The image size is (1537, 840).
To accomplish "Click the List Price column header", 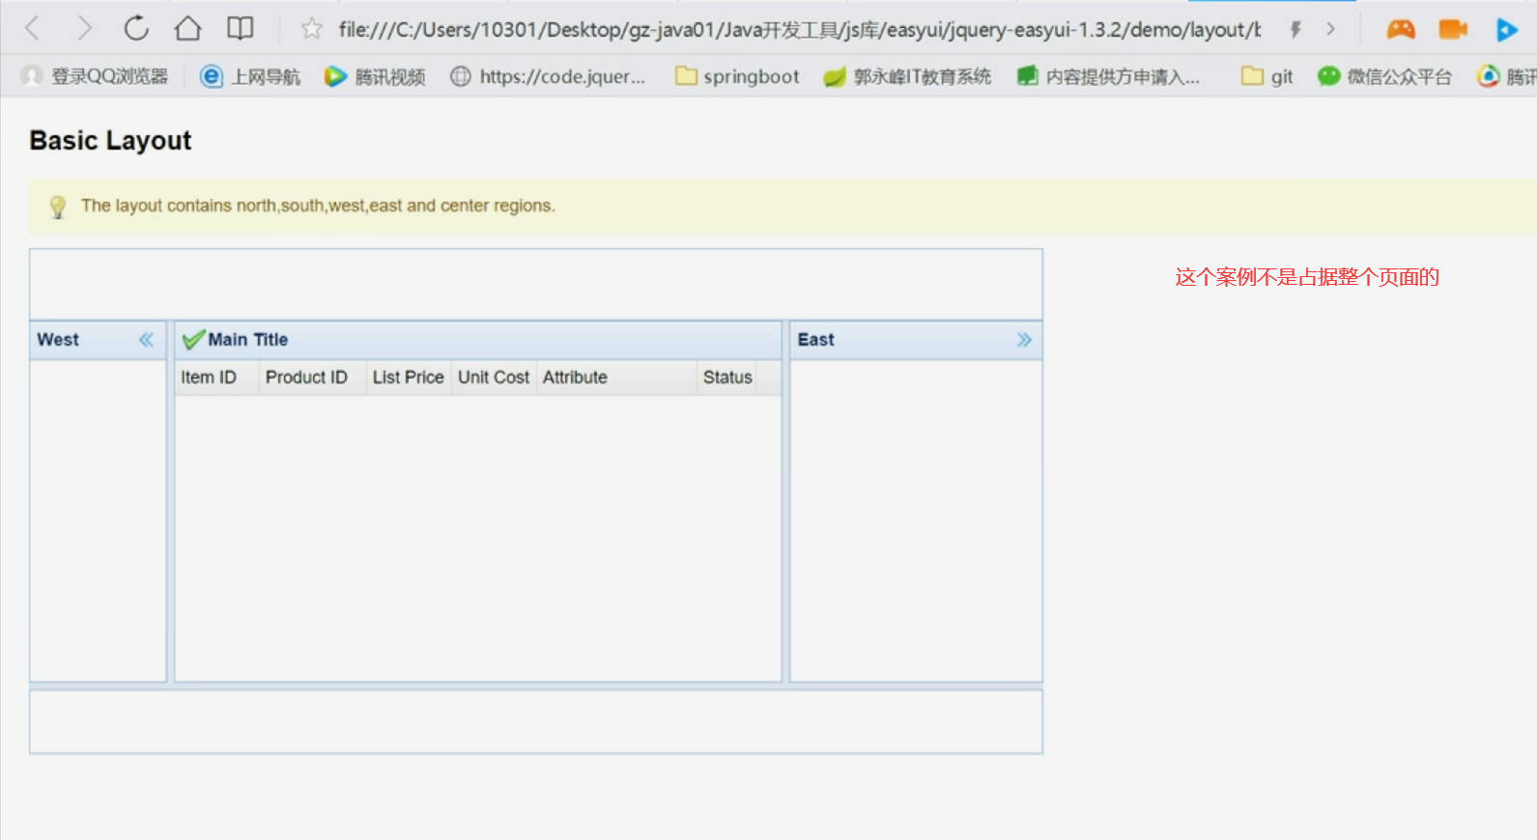I will (x=409, y=378).
